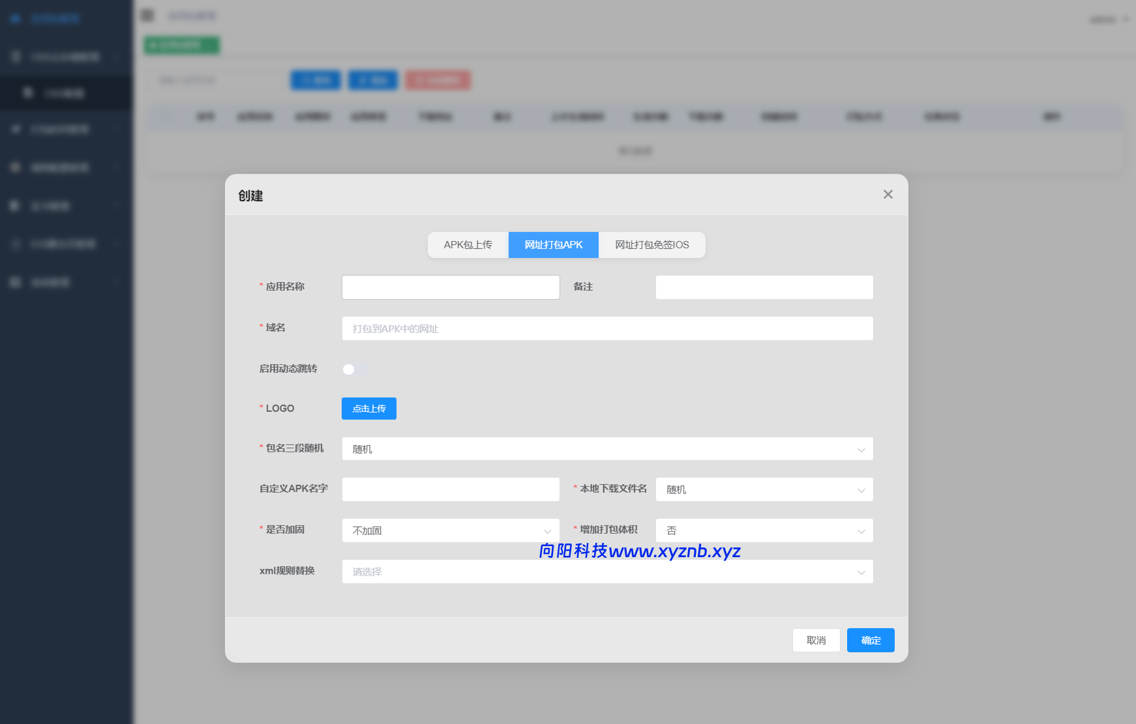Click 点击上传 to upload a LOGO
1136x724 pixels.
[368, 409]
